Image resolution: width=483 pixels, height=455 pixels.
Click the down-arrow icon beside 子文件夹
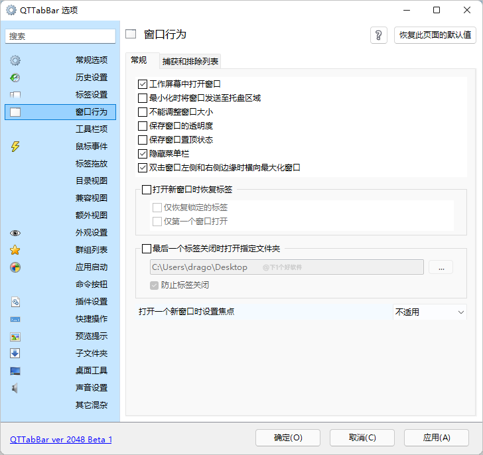[x=15, y=354]
